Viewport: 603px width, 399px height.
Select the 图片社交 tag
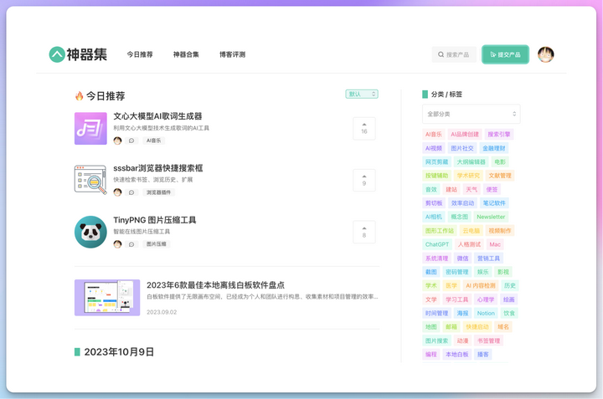coord(462,148)
